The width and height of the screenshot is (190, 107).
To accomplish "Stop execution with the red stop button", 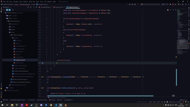I will pyautogui.click(x=173, y=4).
